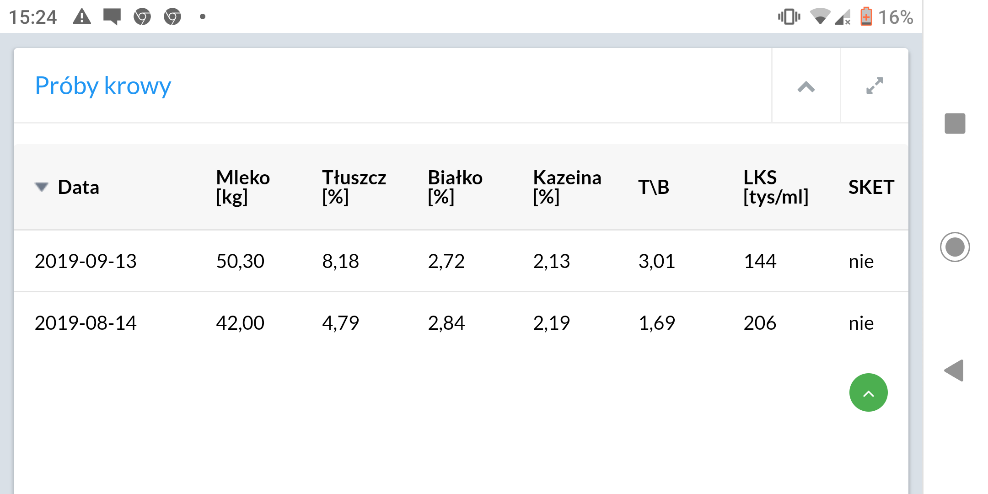Screen dimensions: 988x494
Task: Tap the Wi-Fi status icon
Action: [x=820, y=17]
